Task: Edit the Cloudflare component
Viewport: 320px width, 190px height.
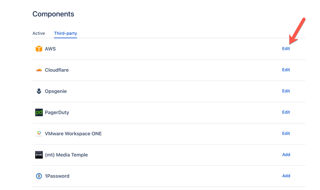Action: click(286, 70)
